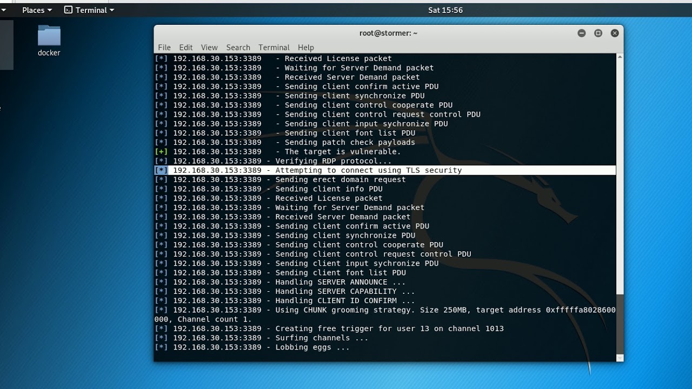Viewport: 692px width, 389px height.
Task: Maximize the root@stormer terminal window
Action: point(598,33)
